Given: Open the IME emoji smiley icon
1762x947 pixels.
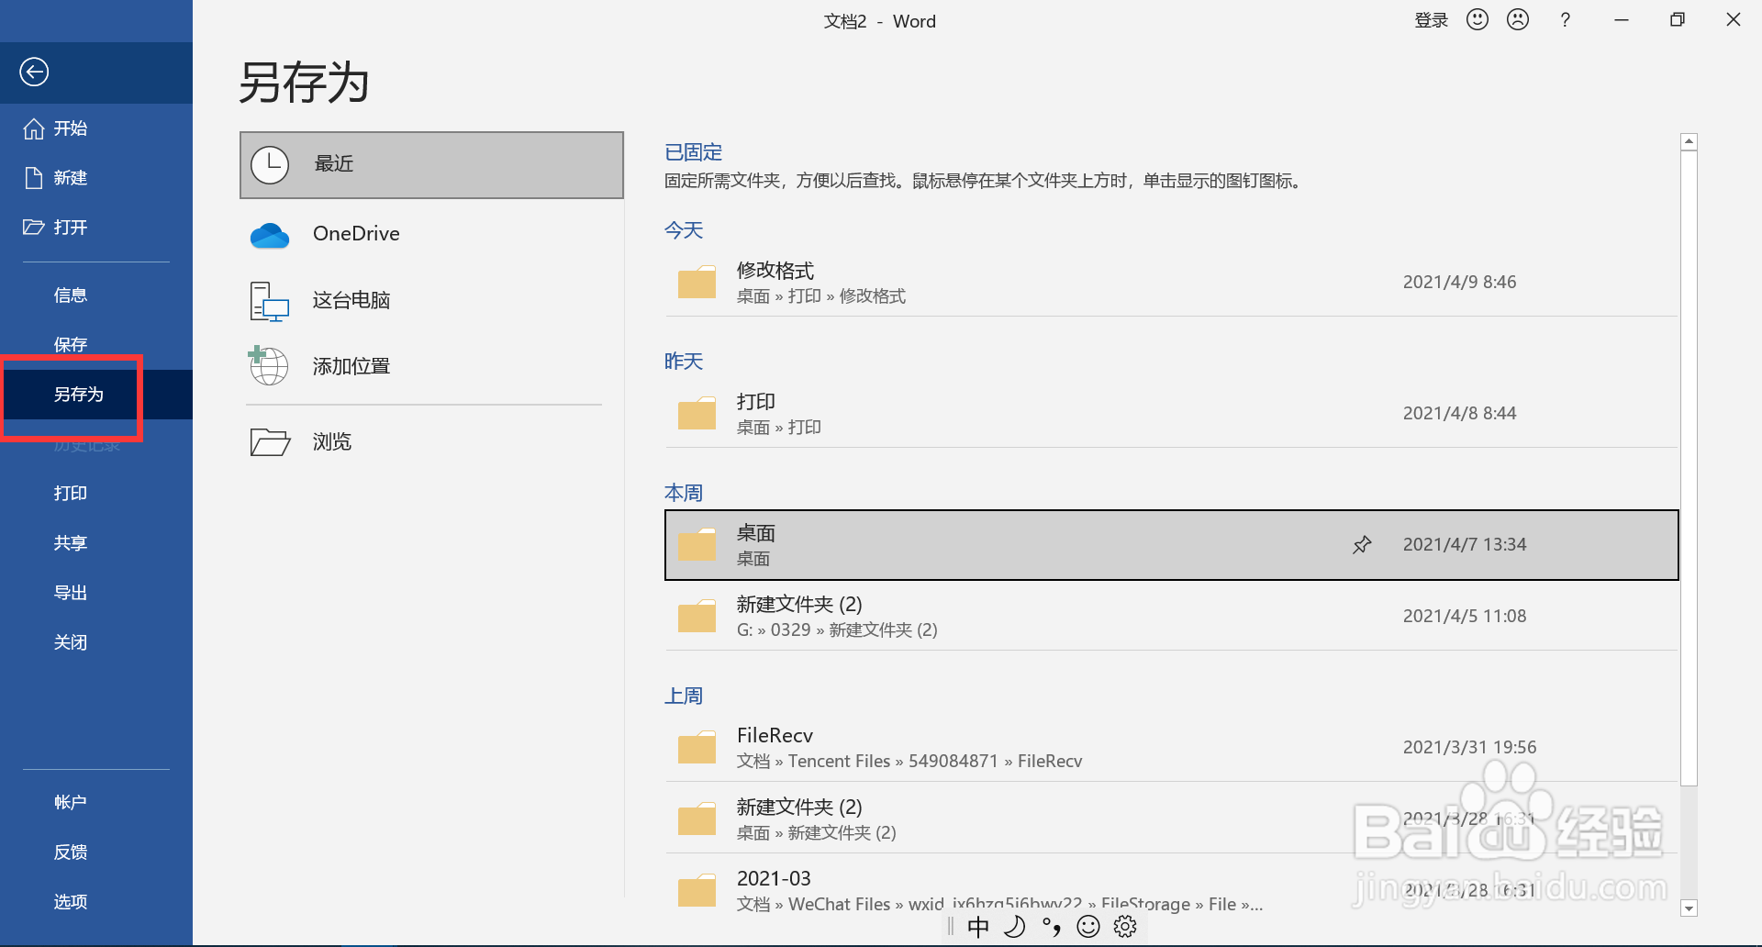Looking at the screenshot, I should point(1088,927).
